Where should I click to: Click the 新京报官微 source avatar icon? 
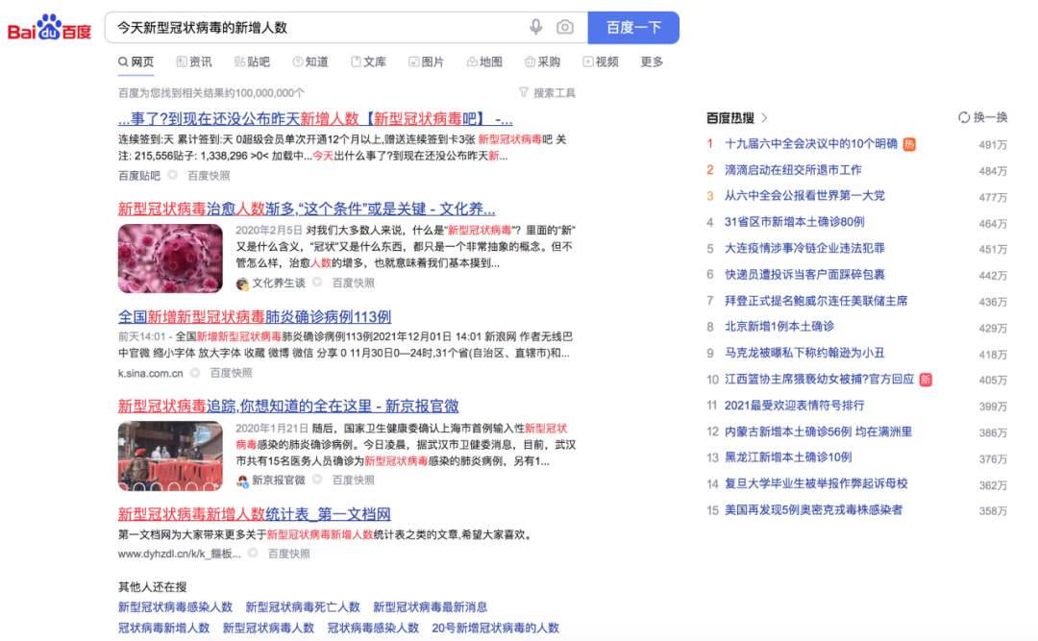(242, 481)
